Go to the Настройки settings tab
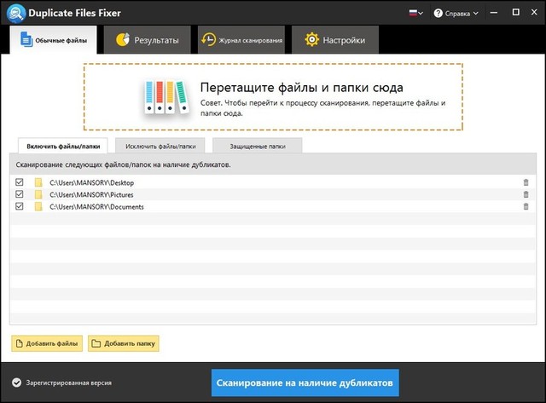Viewport: 546px width, 403px height. [x=334, y=40]
